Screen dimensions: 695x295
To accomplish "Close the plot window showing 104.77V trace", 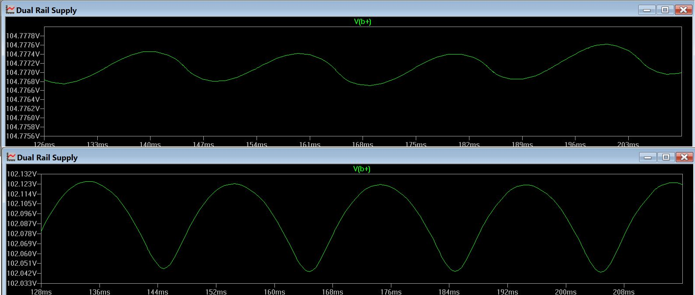I will [684, 10].
